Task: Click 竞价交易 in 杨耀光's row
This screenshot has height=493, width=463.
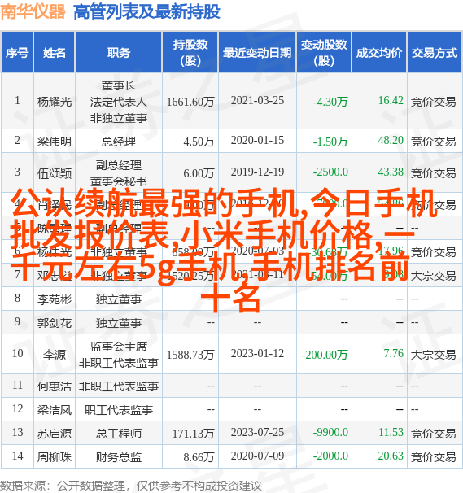Action: coord(434,102)
